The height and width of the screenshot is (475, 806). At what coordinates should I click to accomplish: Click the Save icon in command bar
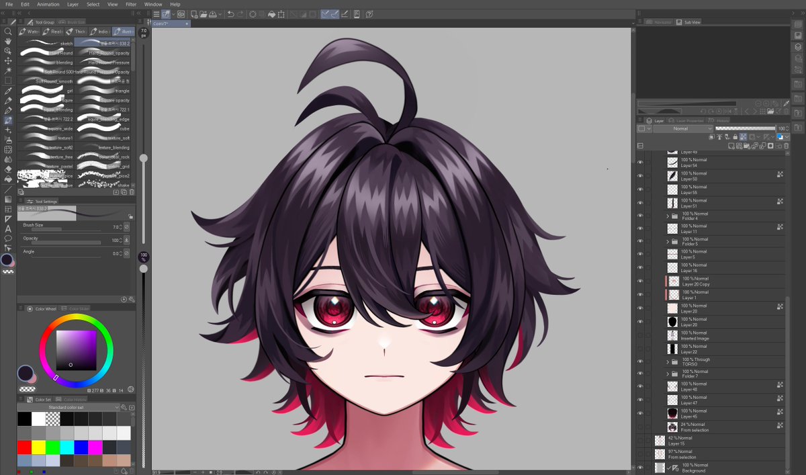[x=212, y=14]
